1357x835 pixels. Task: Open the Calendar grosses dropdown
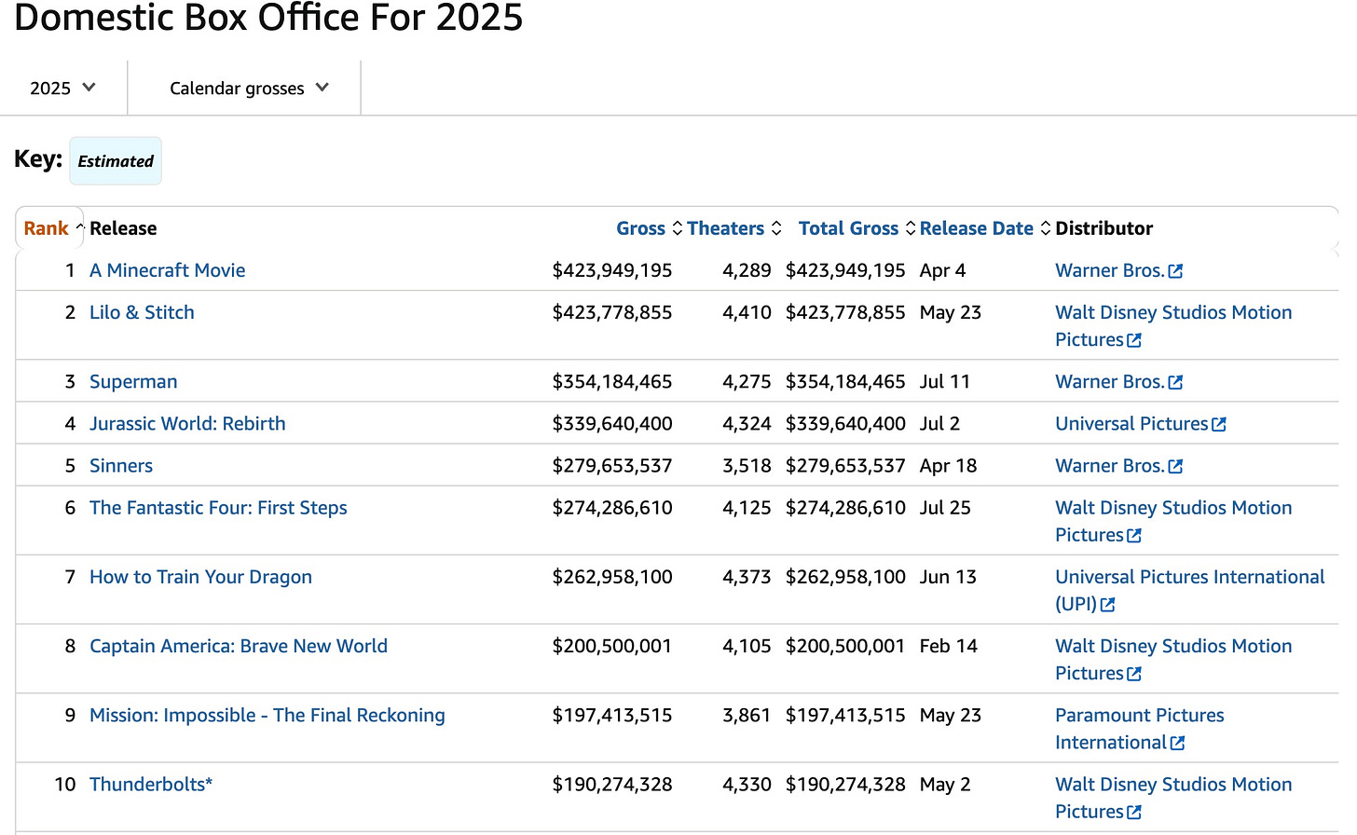(x=249, y=88)
